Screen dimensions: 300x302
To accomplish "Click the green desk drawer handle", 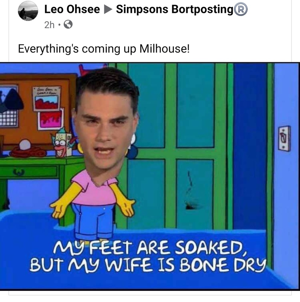I will click(19, 172).
